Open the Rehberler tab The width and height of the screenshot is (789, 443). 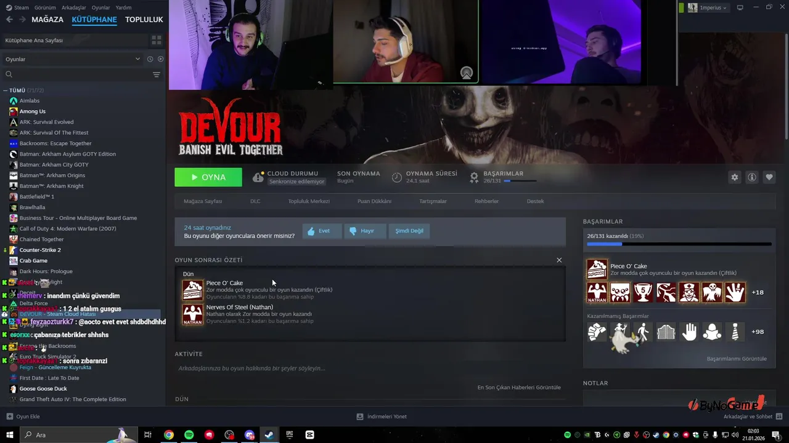(486, 201)
